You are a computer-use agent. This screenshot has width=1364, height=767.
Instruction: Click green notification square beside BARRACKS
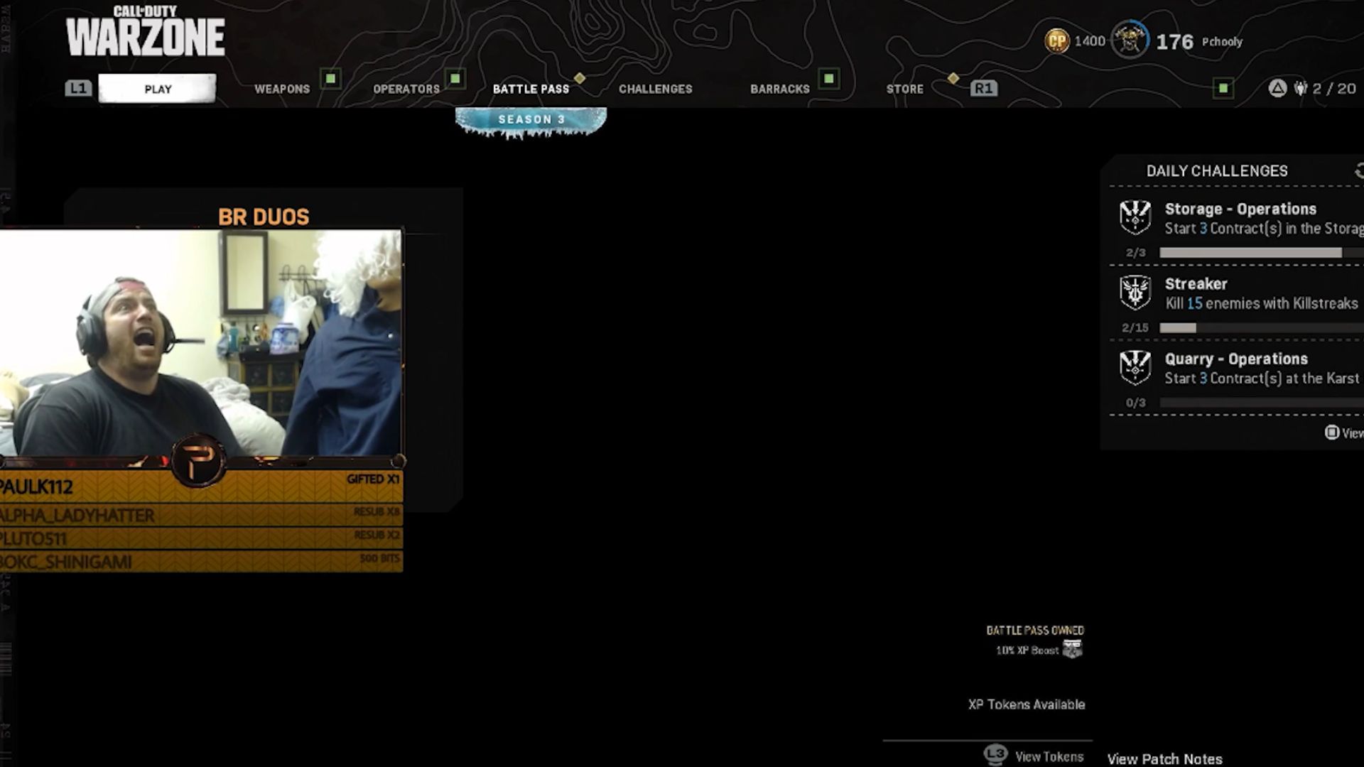pos(829,78)
